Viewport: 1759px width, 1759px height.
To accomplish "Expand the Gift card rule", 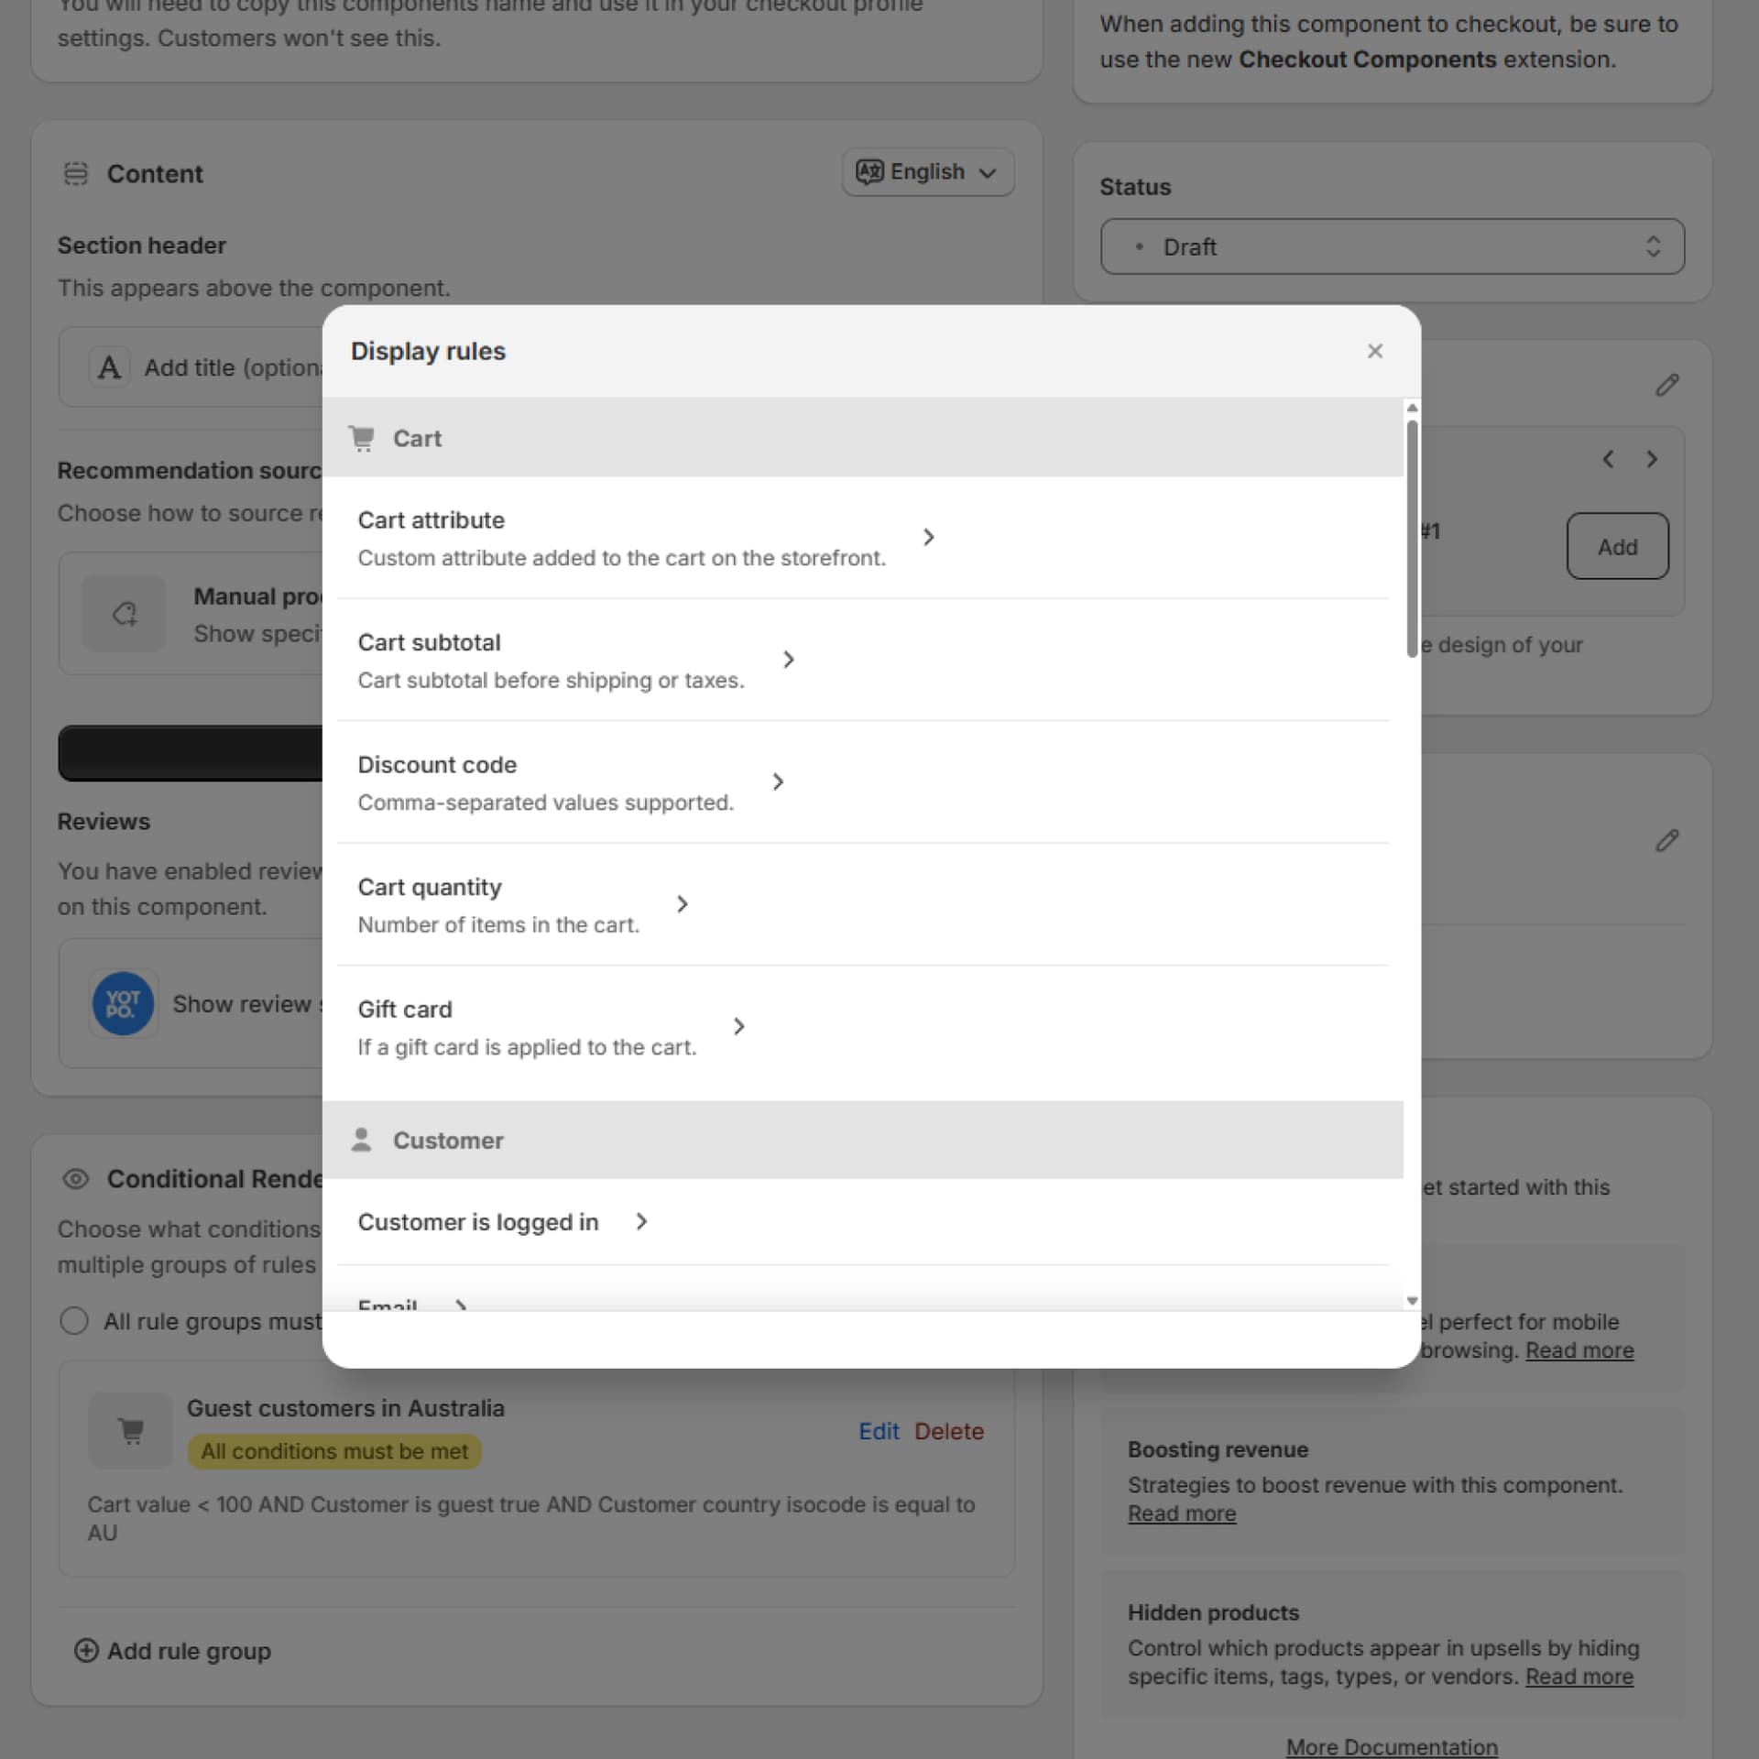I will (x=739, y=1026).
